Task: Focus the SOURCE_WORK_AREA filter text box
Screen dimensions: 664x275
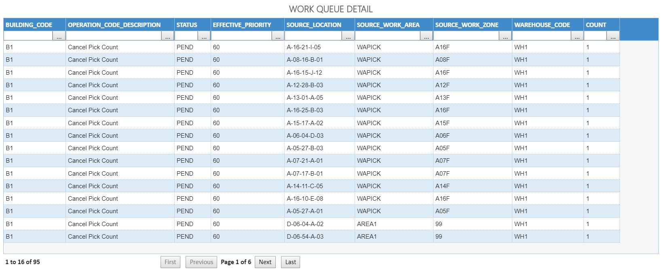Action: (388, 36)
